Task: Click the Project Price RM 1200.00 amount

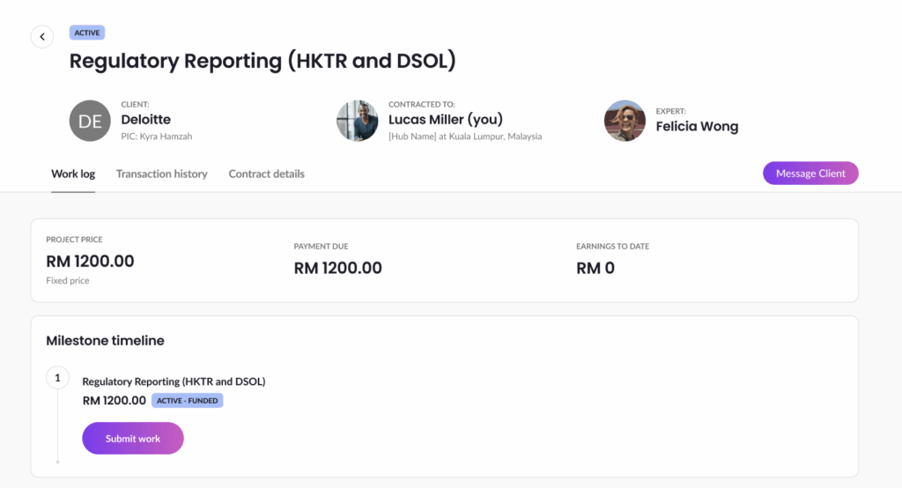Action: (x=90, y=262)
